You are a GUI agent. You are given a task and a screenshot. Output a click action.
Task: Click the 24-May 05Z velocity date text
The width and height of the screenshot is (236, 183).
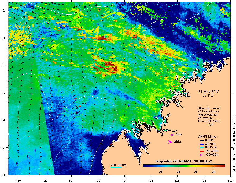pyautogui.click(x=206, y=118)
